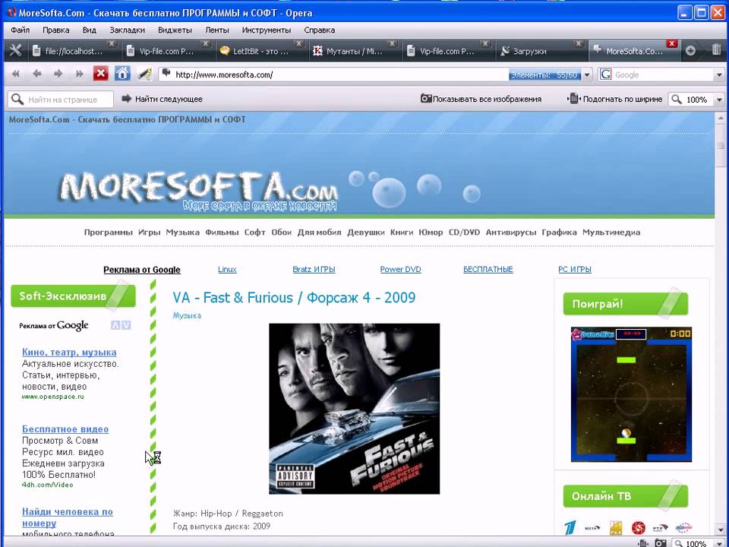Expand the address bar history dropdown

(587, 74)
